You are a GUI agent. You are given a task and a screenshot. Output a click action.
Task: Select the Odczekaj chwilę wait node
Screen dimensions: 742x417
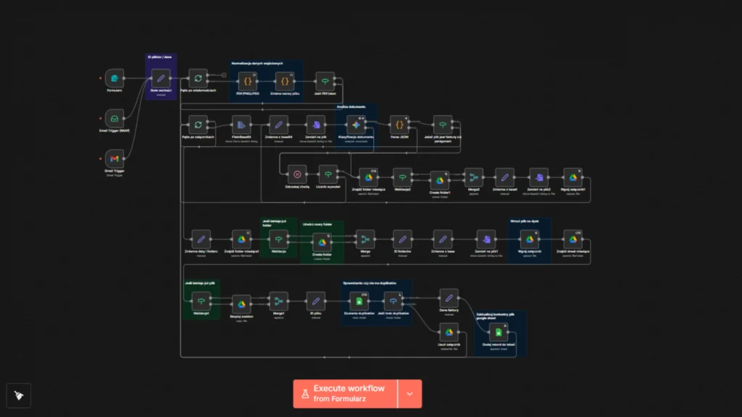(x=297, y=174)
